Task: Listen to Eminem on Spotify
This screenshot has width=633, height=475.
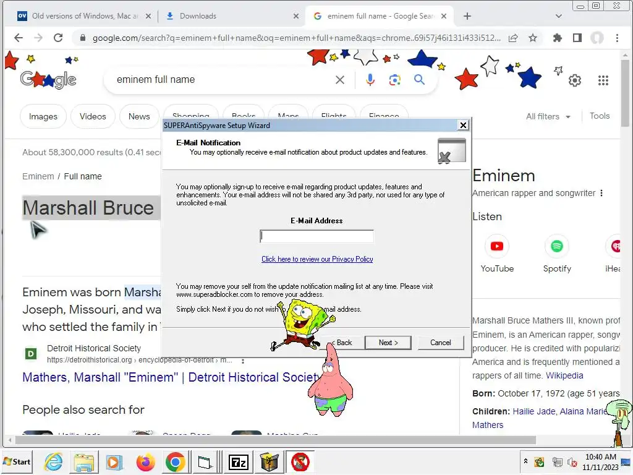Action: [557, 253]
